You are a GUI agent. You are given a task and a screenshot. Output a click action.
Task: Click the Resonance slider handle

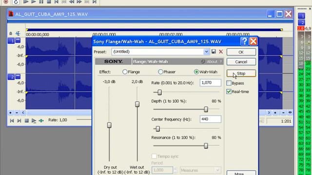coord(206,146)
